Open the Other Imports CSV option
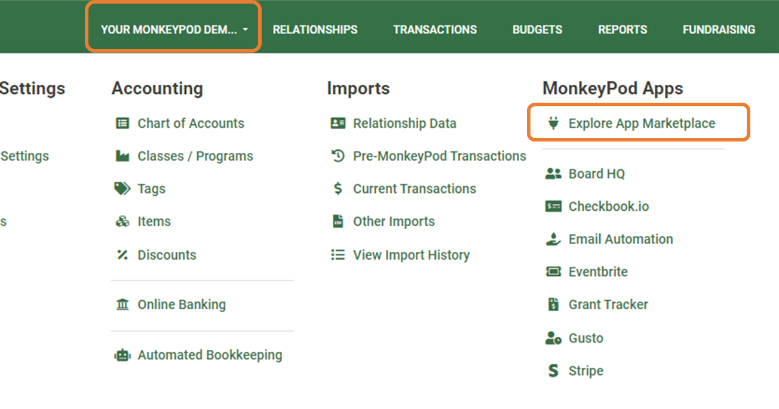The height and width of the screenshot is (409, 779). point(394,221)
